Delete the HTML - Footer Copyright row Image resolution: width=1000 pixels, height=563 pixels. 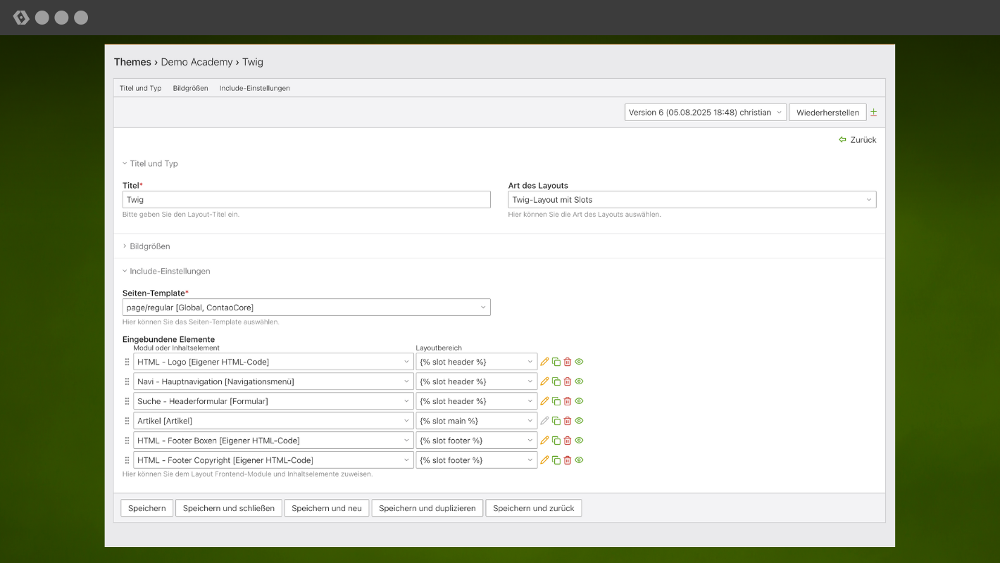pyautogui.click(x=568, y=460)
